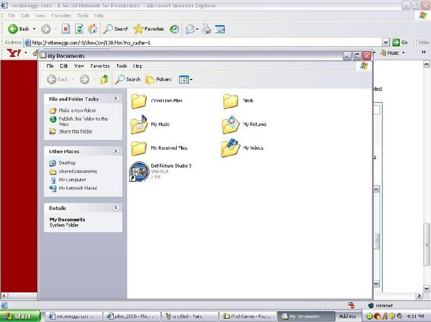Collapse the Details panel
This screenshot has width=431, height=322.
[x=116, y=207]
